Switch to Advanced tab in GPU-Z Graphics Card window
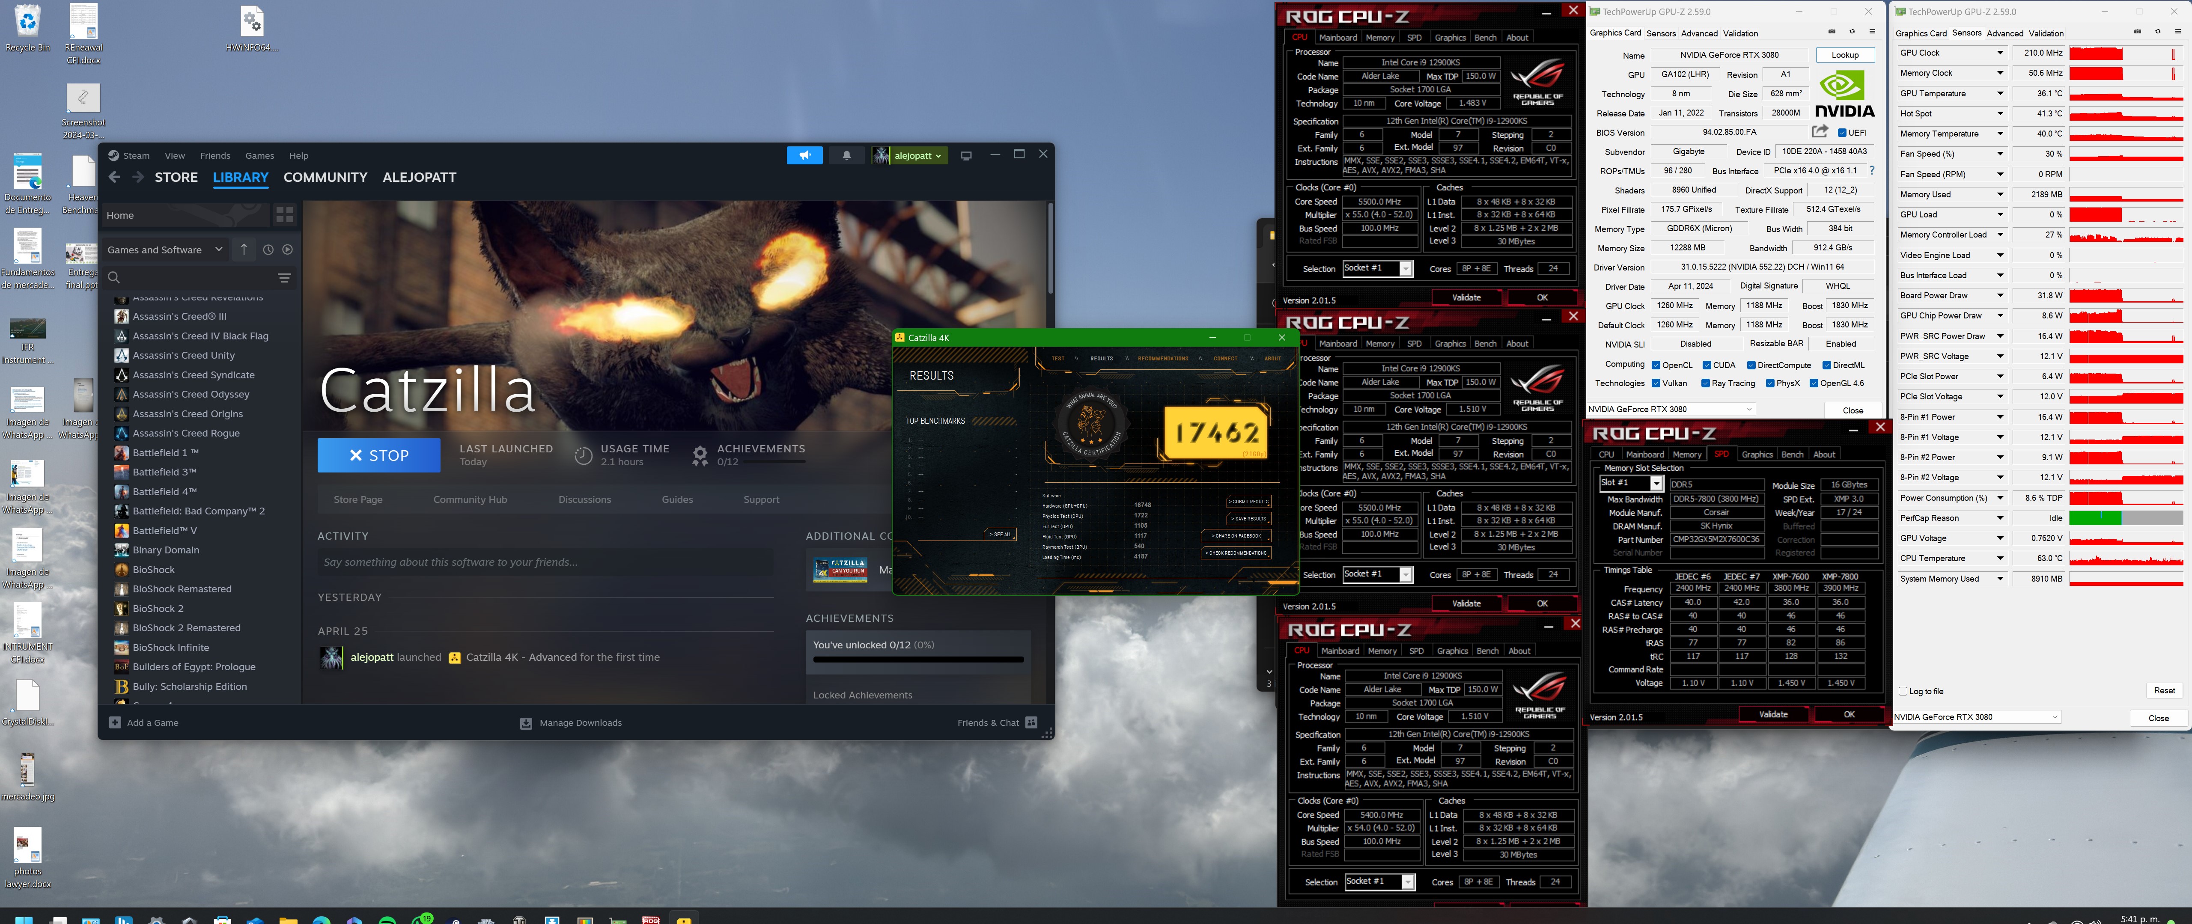Viewport: 2192px width, 924px height. [1699, 33]
